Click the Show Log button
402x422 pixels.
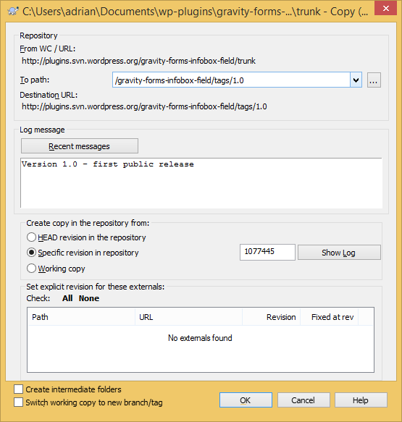coord(339,253)
